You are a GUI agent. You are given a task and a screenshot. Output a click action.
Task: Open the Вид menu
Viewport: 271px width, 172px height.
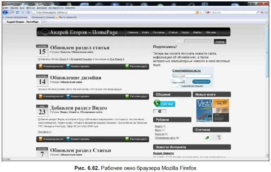coord(22,8)
